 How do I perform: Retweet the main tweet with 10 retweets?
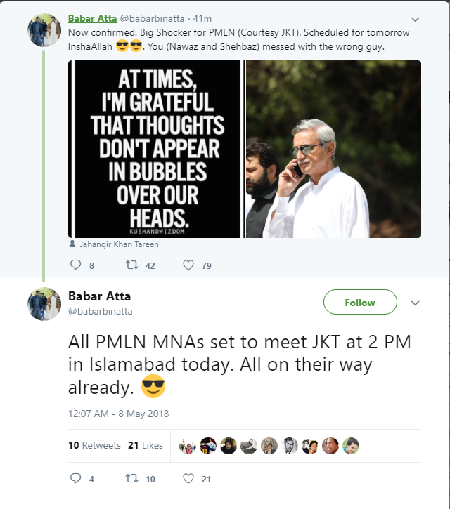tap(132, 479)
